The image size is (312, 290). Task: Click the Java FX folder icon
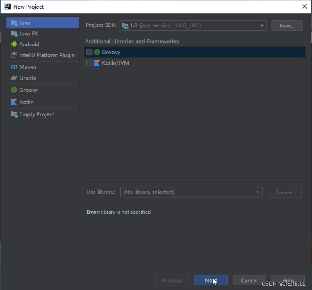point(14,34)
